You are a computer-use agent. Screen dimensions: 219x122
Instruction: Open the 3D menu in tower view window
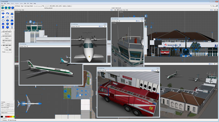pos(119,21)
